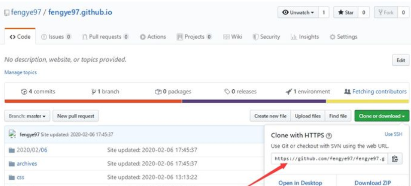This screenshot has height=186, width=411.
Task: Click the fork count beside Fork
Action: coord(403,12)
